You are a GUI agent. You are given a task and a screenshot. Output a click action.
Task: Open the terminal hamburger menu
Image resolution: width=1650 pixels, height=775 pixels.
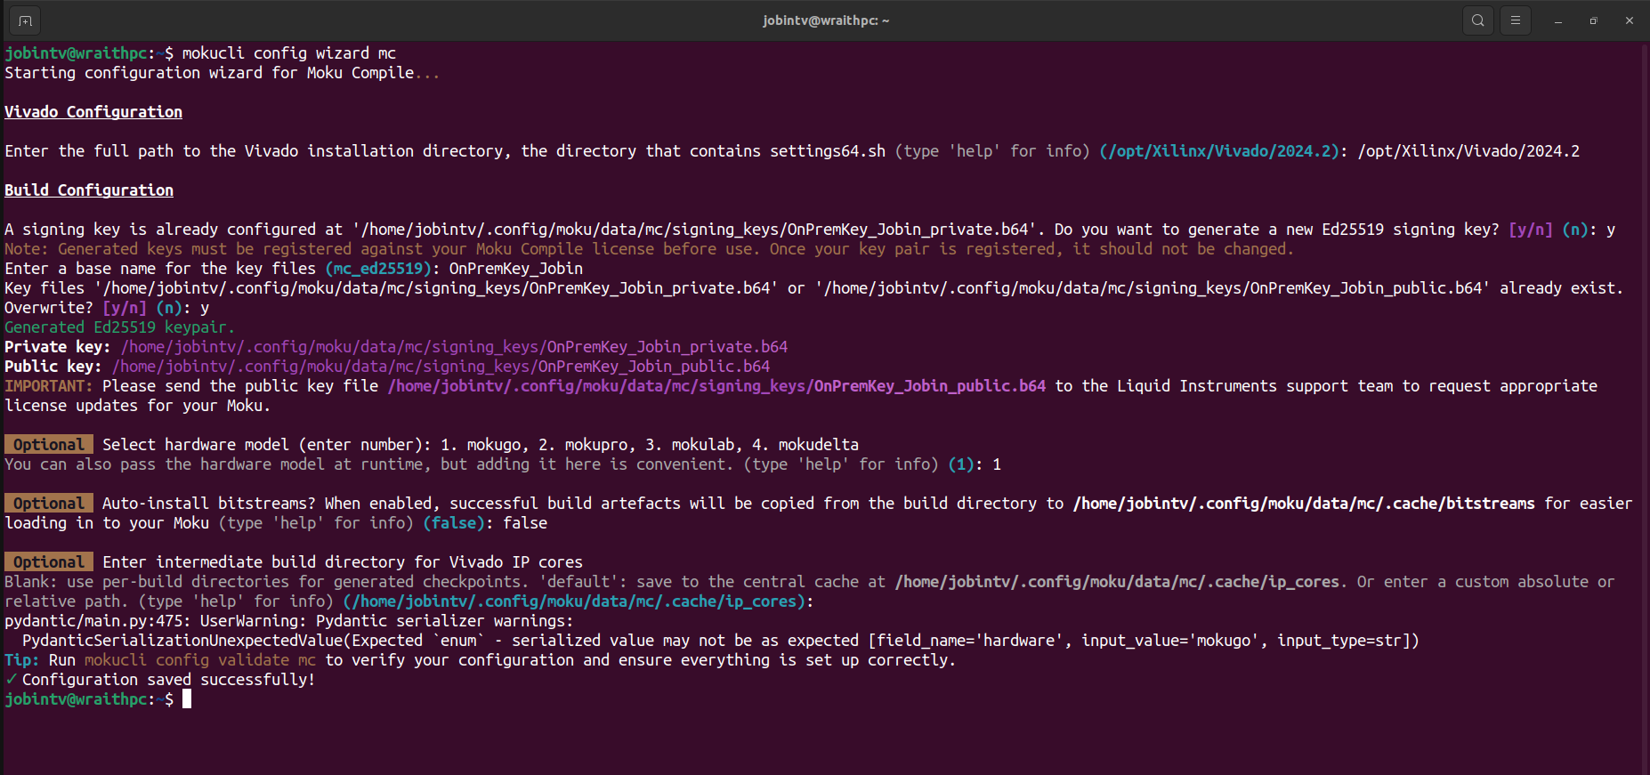coord(1516,20)
